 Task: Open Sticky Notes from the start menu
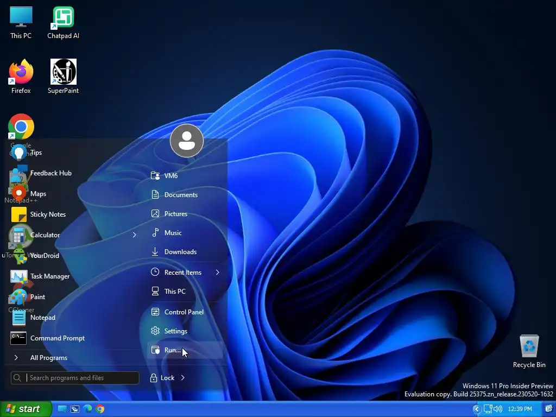[73, 214]
